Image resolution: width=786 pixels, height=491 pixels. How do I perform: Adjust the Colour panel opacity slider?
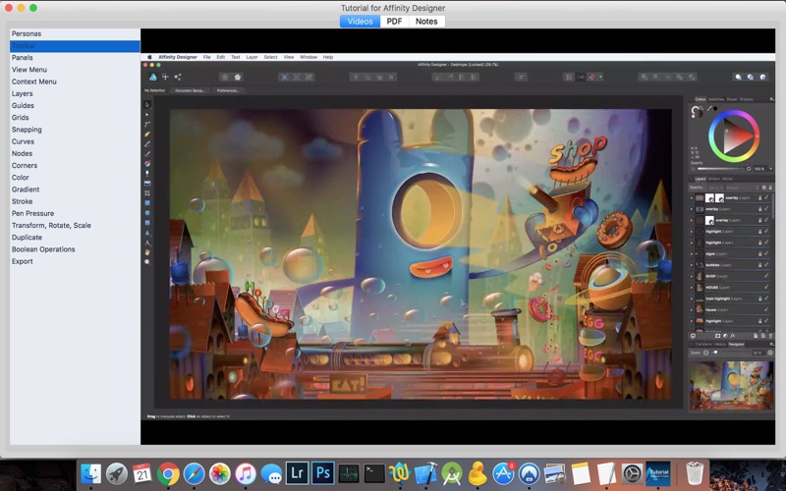point(724,169)
